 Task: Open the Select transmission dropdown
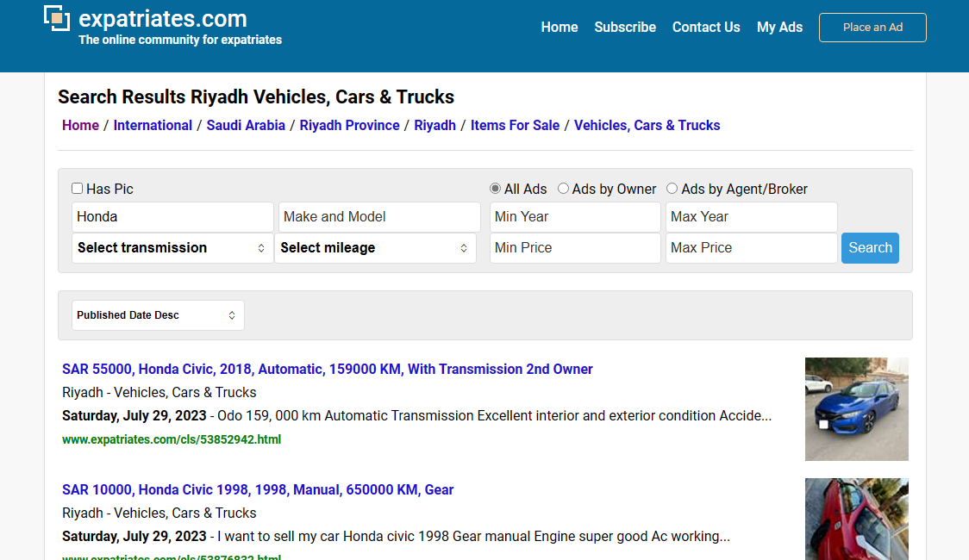click(172, 247)
